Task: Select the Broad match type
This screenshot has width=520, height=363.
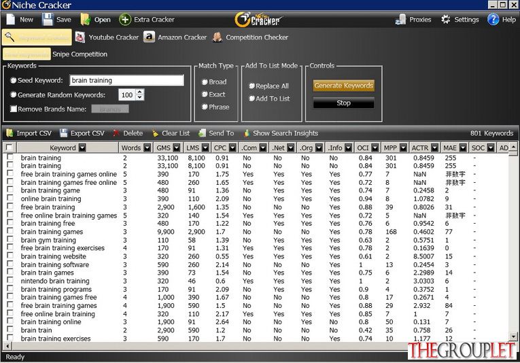Action: 205,82
